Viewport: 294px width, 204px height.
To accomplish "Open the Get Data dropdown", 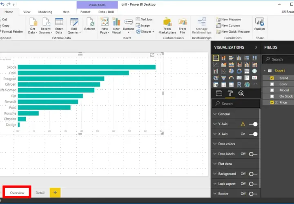I will click(x=33, y=26).
